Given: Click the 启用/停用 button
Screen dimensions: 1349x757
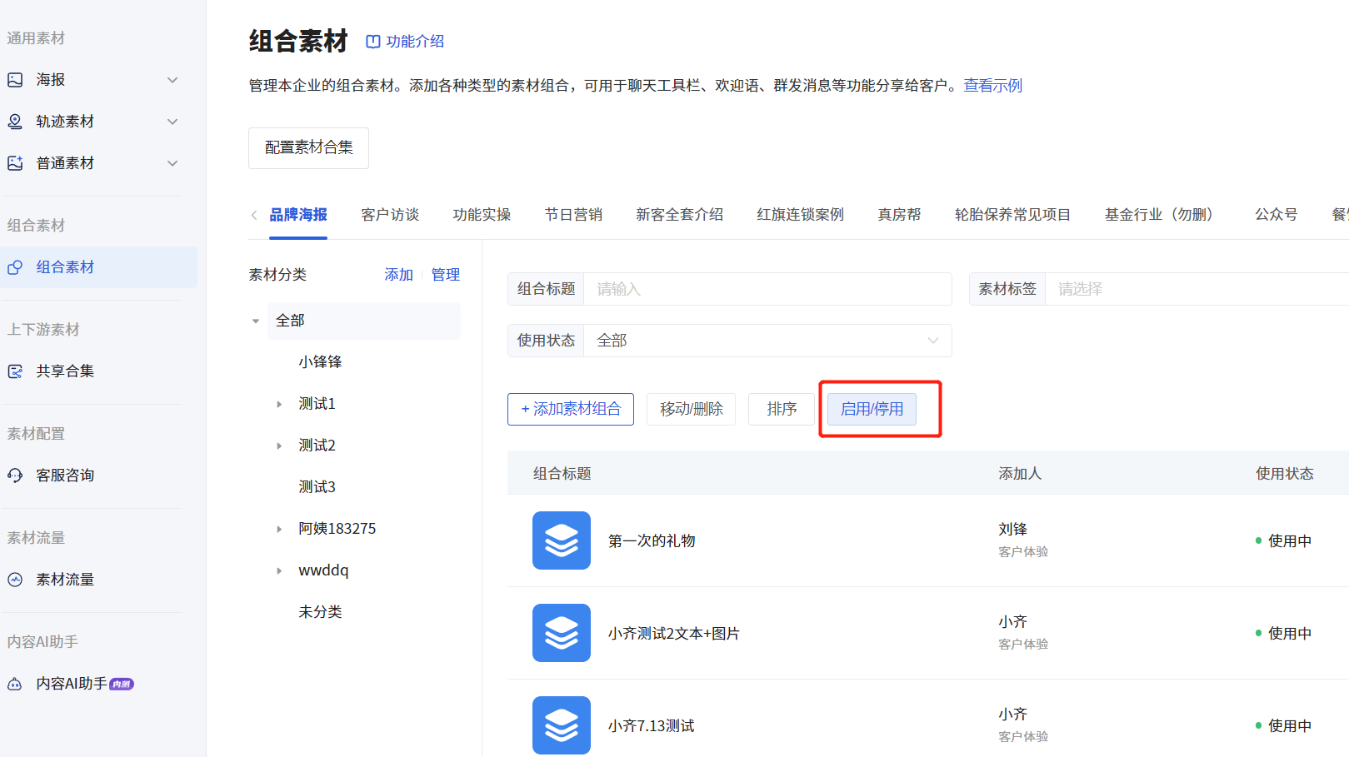Looking at the screenshot, I should point(872,409).
